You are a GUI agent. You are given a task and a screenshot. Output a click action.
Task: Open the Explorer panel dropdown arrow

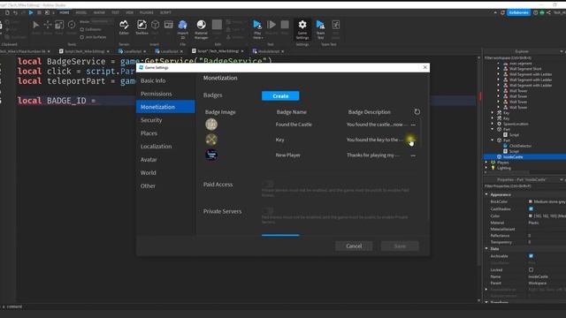(562, 51)
